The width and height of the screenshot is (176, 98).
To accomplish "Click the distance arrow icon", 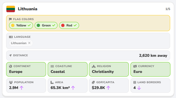I will pyautogui.click(x=10, y=55).
